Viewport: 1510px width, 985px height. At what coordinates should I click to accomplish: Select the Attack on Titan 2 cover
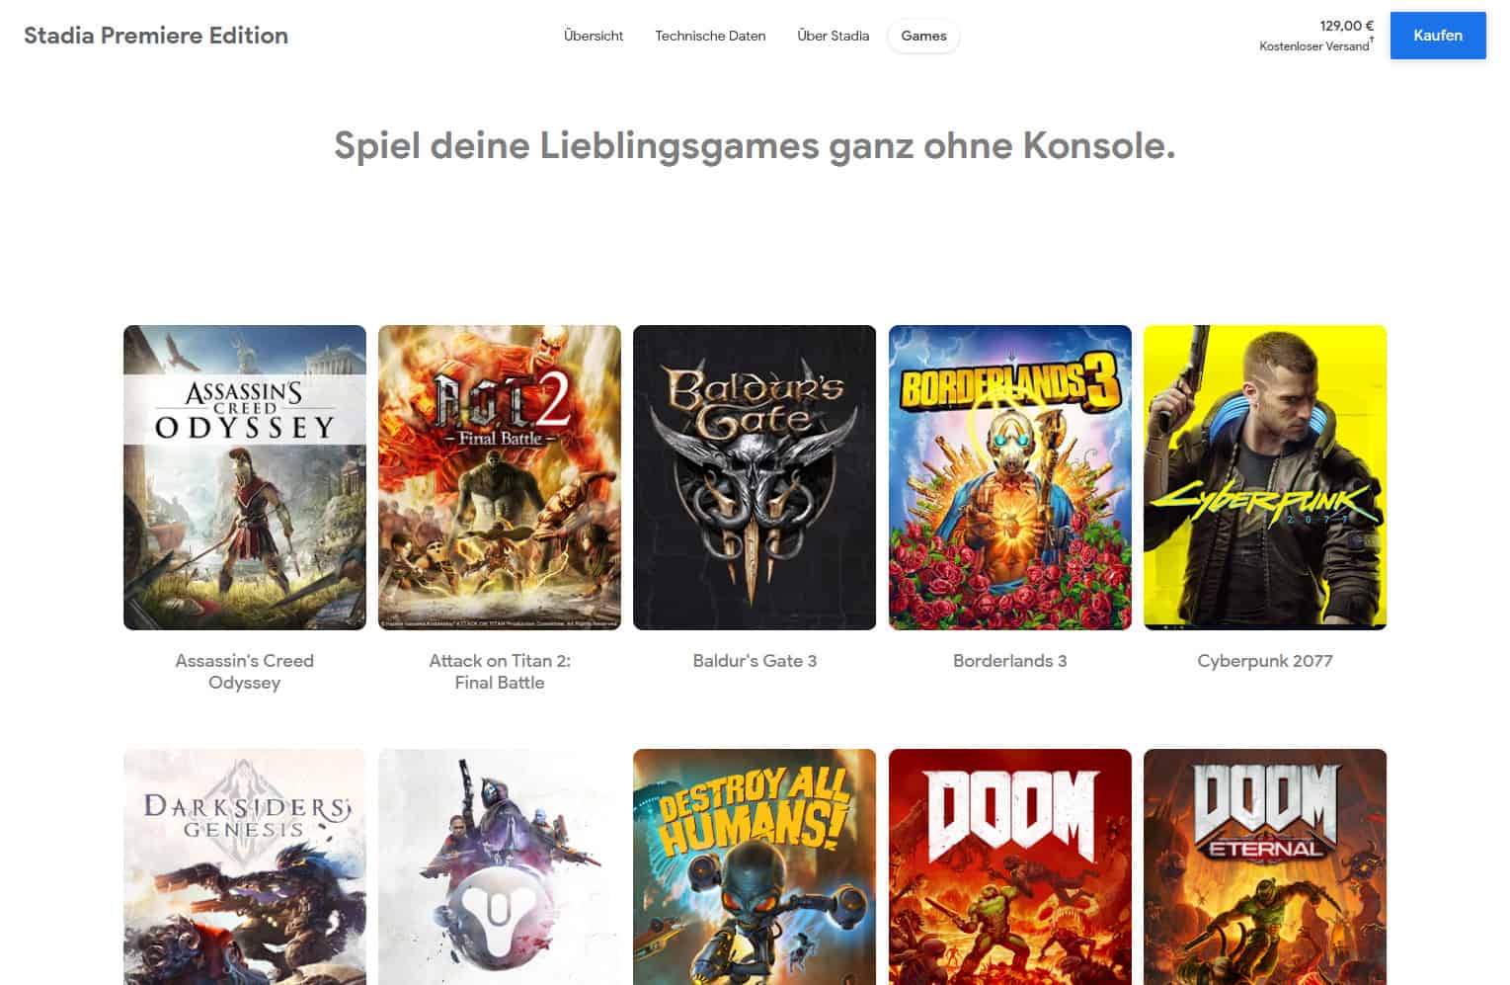(x=500, y=477)
